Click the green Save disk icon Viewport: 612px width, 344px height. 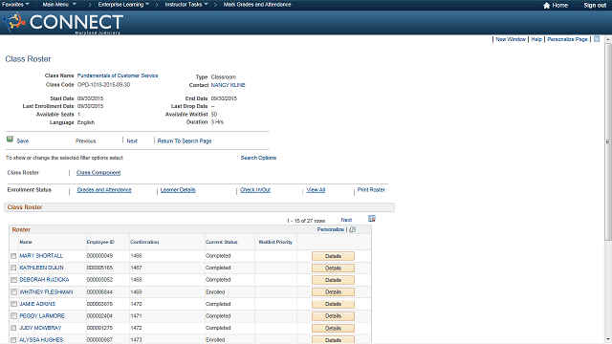tap(10, 139)
